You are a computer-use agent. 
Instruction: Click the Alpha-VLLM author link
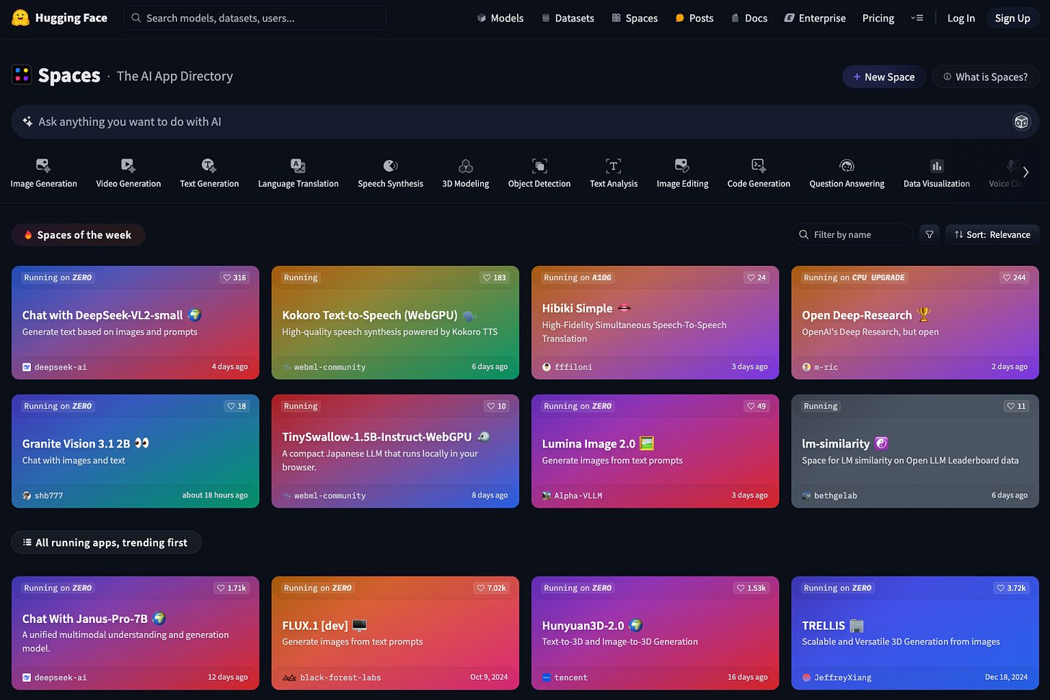tap(572, 495)
